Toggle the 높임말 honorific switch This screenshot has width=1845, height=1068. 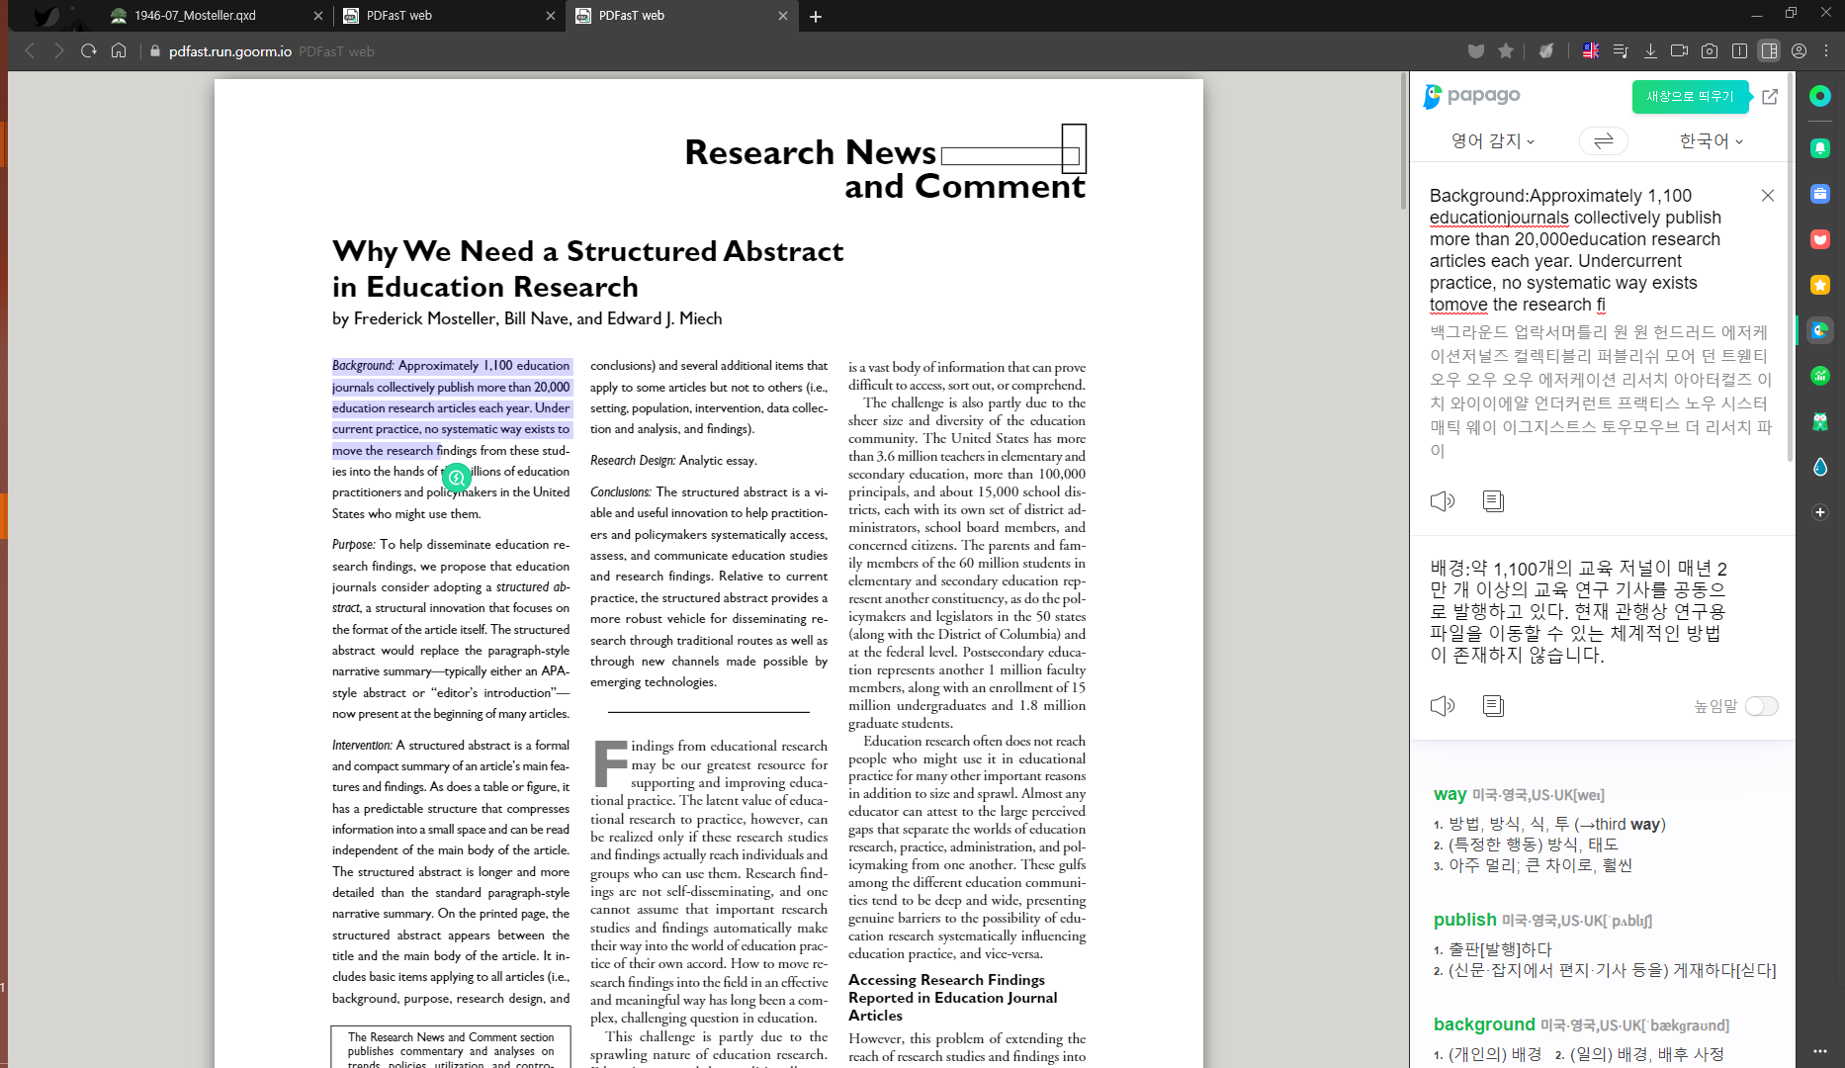1761,706
